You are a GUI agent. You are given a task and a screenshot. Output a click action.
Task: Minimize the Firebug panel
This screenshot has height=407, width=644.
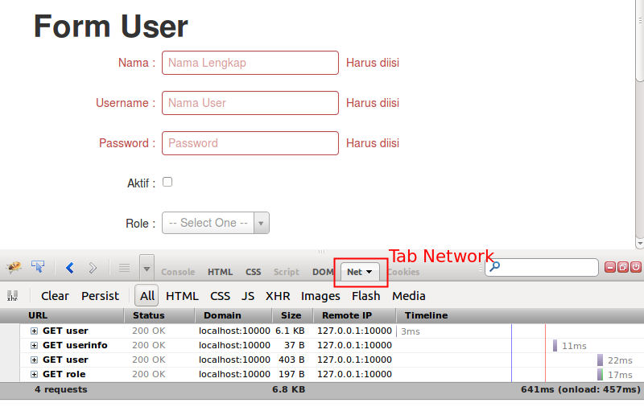pyautogui.click(x=610, y=267)
